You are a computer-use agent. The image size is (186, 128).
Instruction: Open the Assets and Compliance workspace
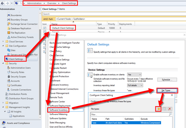(18, 123)
